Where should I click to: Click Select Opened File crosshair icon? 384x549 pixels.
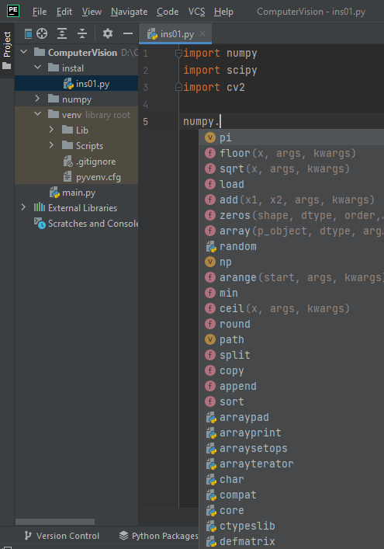(42, 33)
